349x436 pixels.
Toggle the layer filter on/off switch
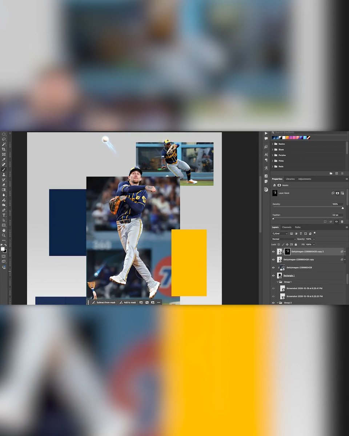tap(314, 233)
